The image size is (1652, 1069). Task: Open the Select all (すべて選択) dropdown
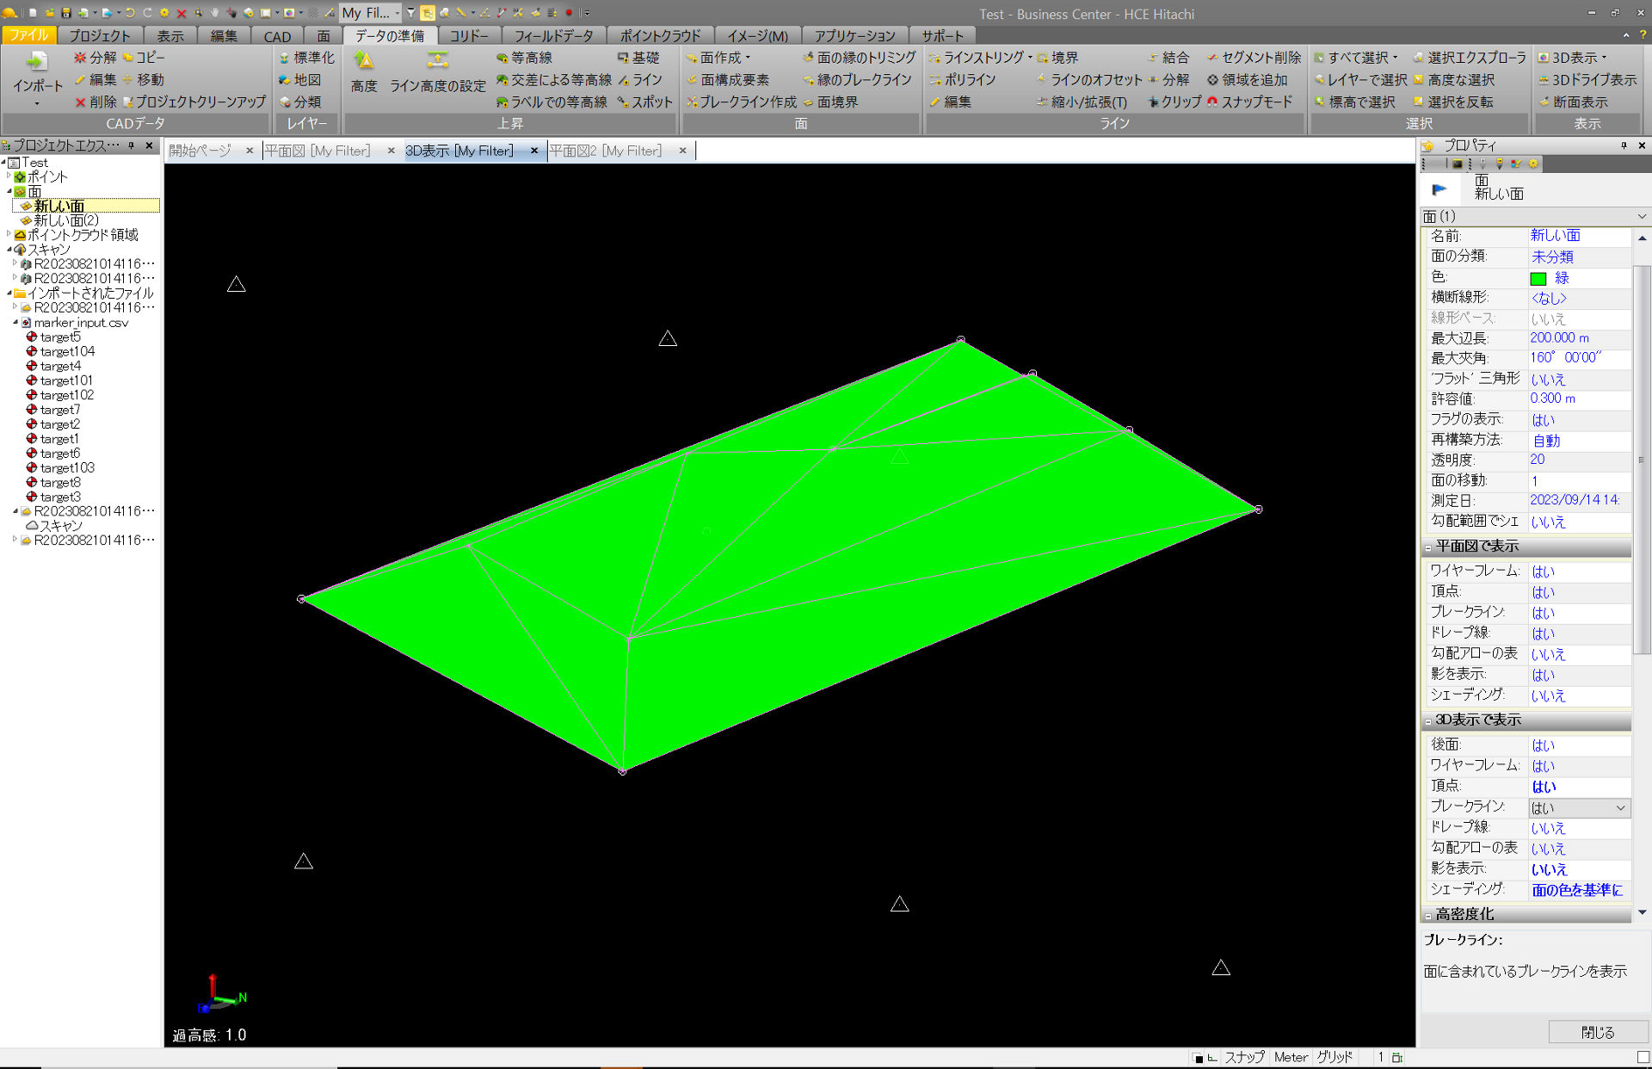1395,58
